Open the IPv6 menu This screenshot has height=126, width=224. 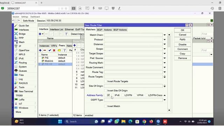pyautogui.click(x=21, y=58)
